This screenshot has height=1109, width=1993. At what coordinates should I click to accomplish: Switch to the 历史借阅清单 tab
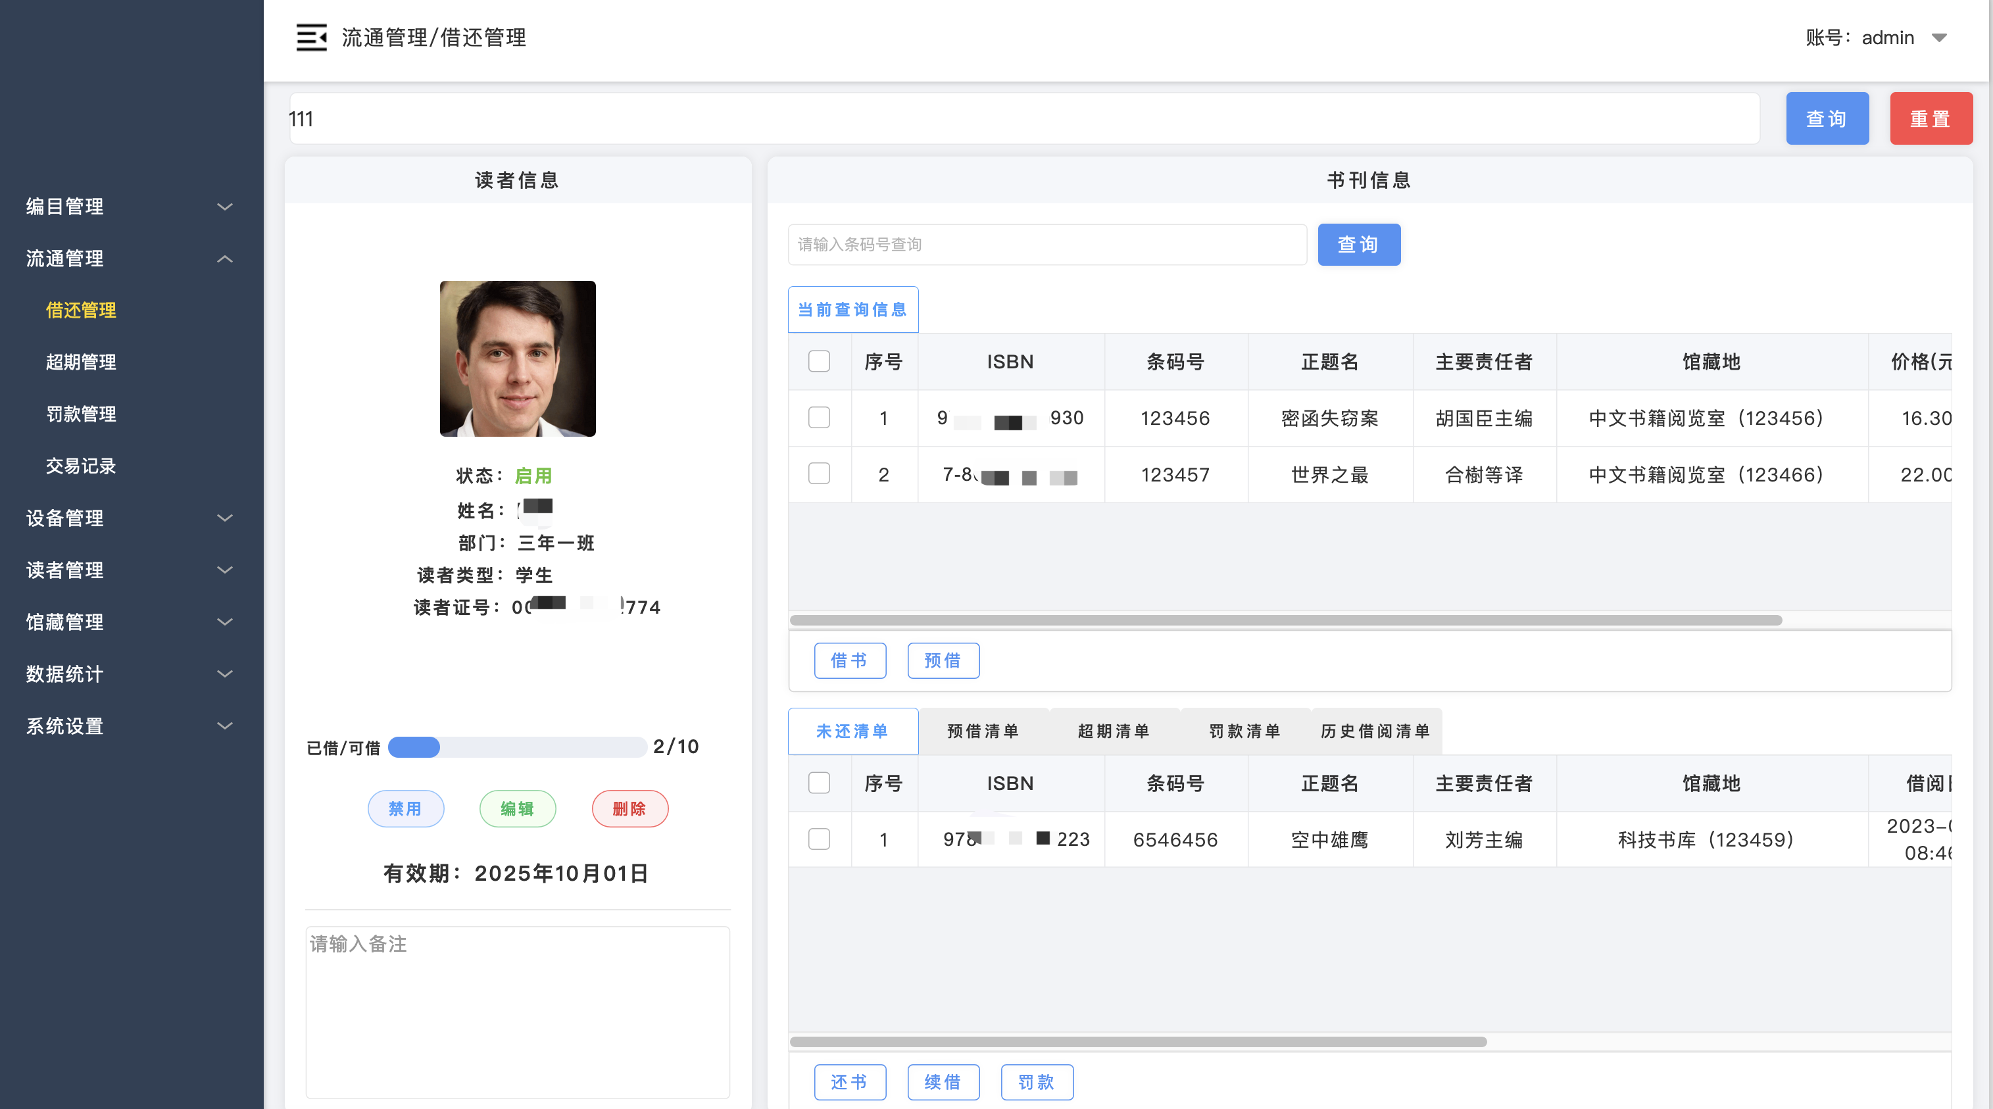pos(1375,731)
